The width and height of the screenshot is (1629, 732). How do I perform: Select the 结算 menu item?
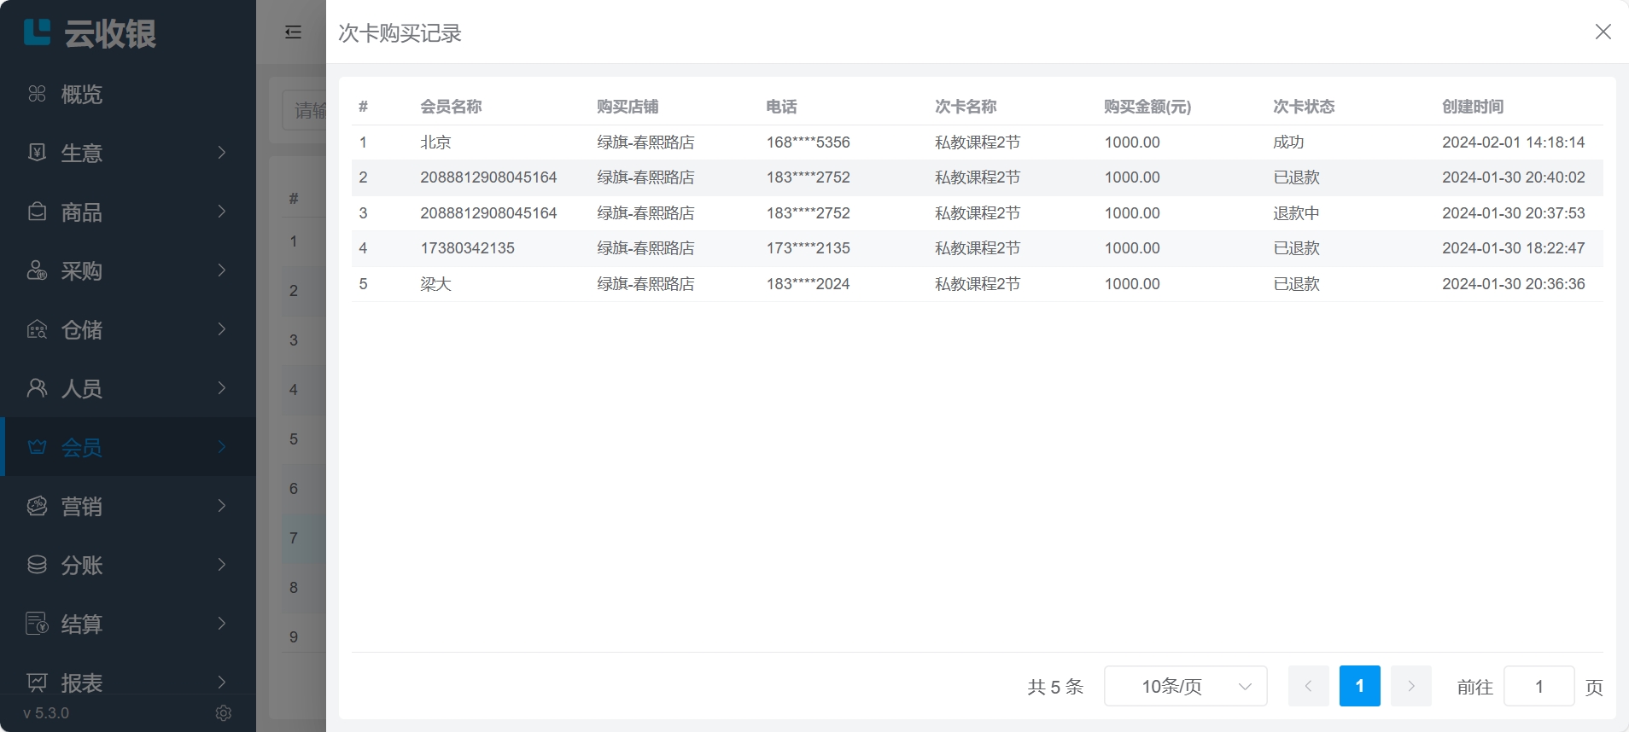(82, 624)
